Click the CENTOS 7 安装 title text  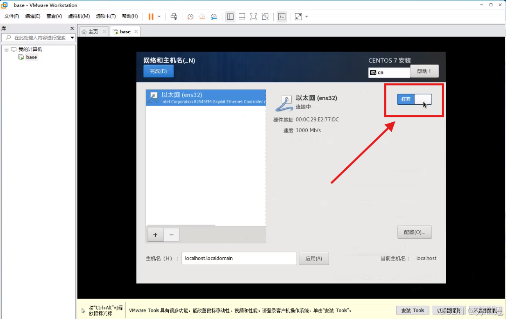pyautogui.click(x=390, y=61)
